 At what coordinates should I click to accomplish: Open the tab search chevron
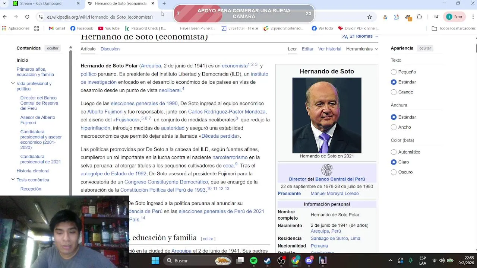tap(4, 3)
